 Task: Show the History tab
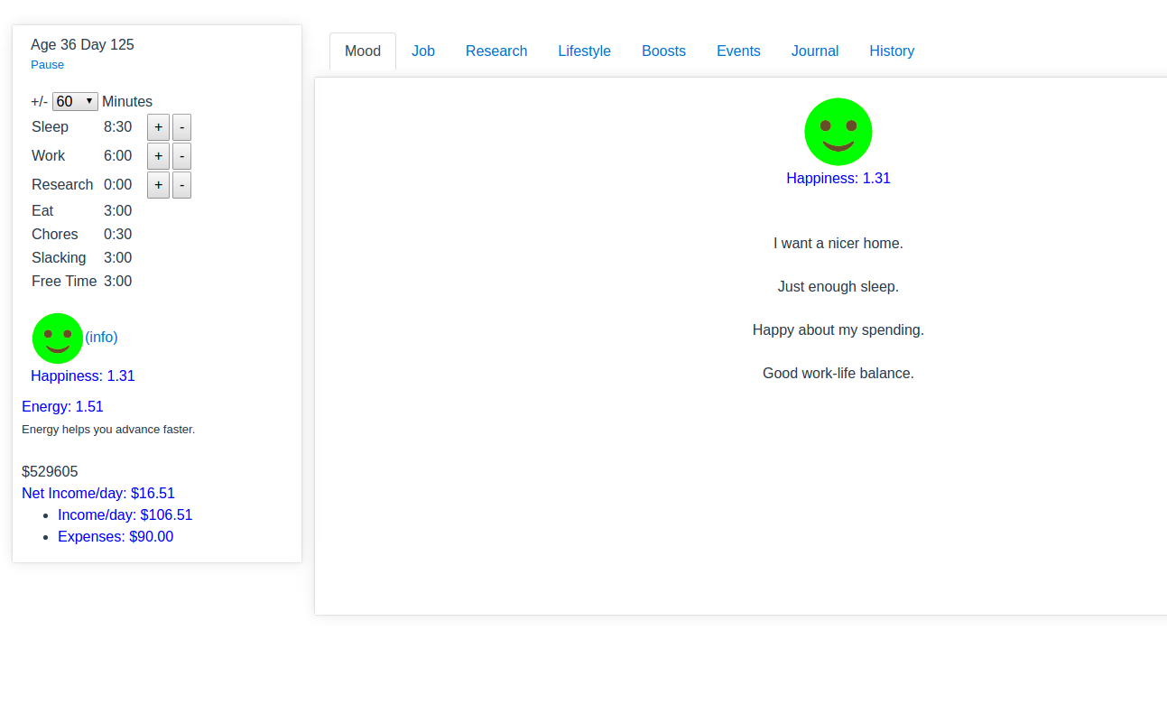(x=892, y=51)
